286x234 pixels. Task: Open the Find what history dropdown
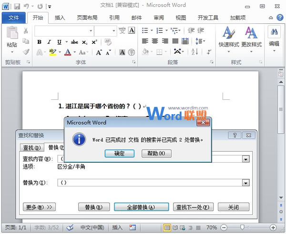pyautogui.click(x=245, y=160)
